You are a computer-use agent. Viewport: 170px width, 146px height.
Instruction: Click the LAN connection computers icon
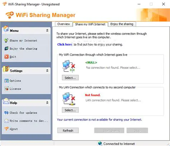(x=69, y=99)
